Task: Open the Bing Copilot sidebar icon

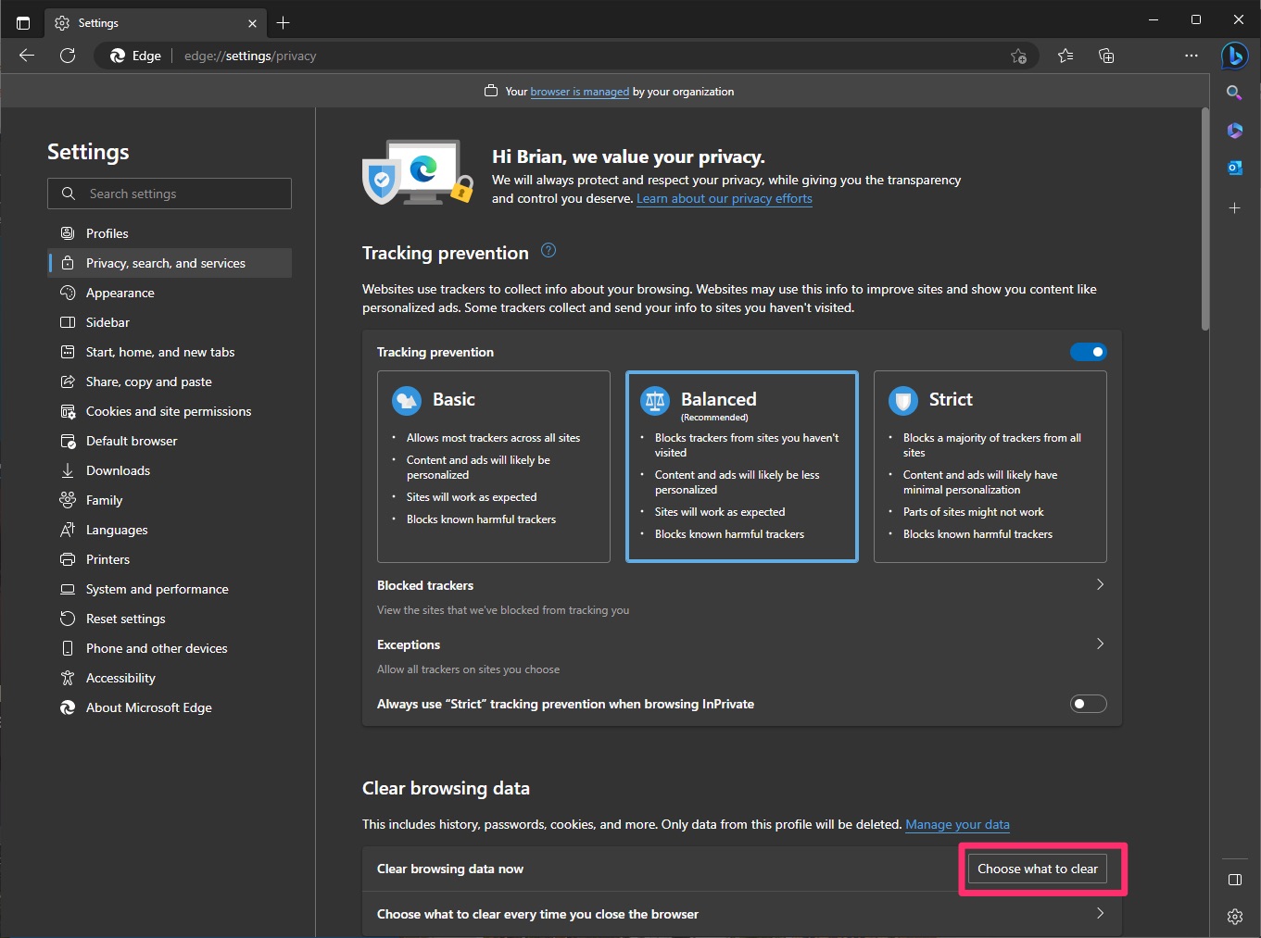Action: click(1234, 56)
